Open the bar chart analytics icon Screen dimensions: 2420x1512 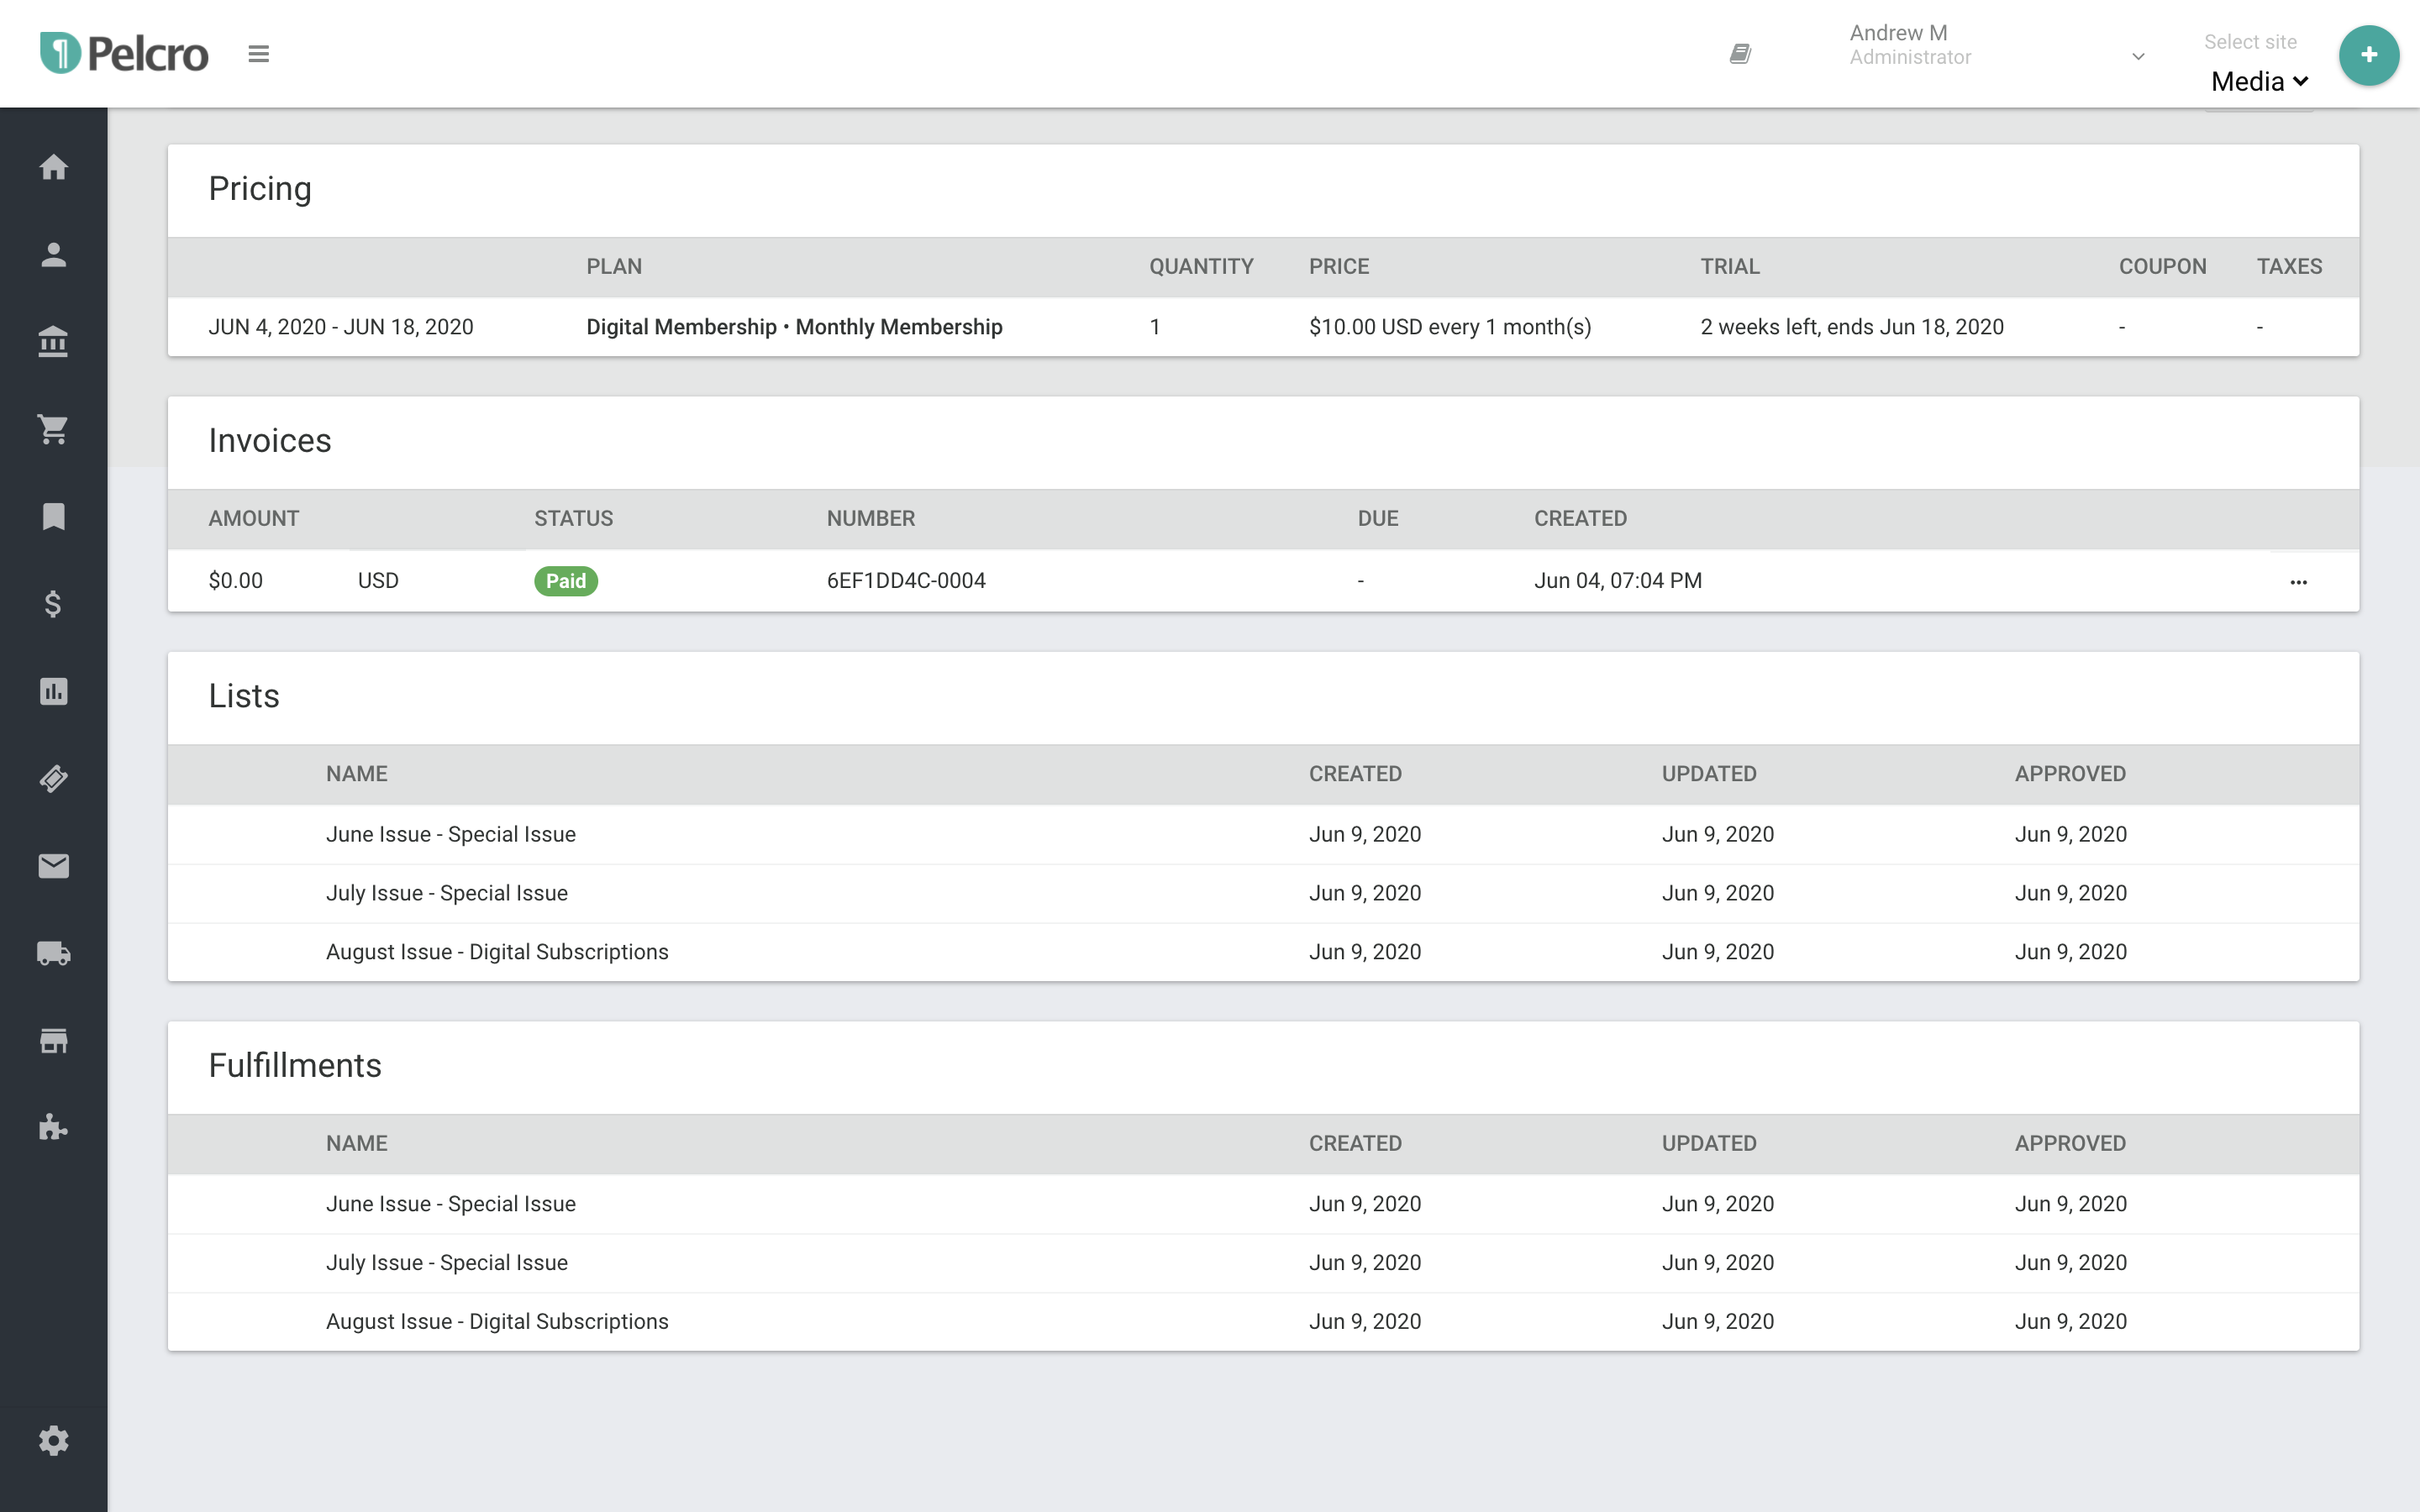(x=53, y=691)
